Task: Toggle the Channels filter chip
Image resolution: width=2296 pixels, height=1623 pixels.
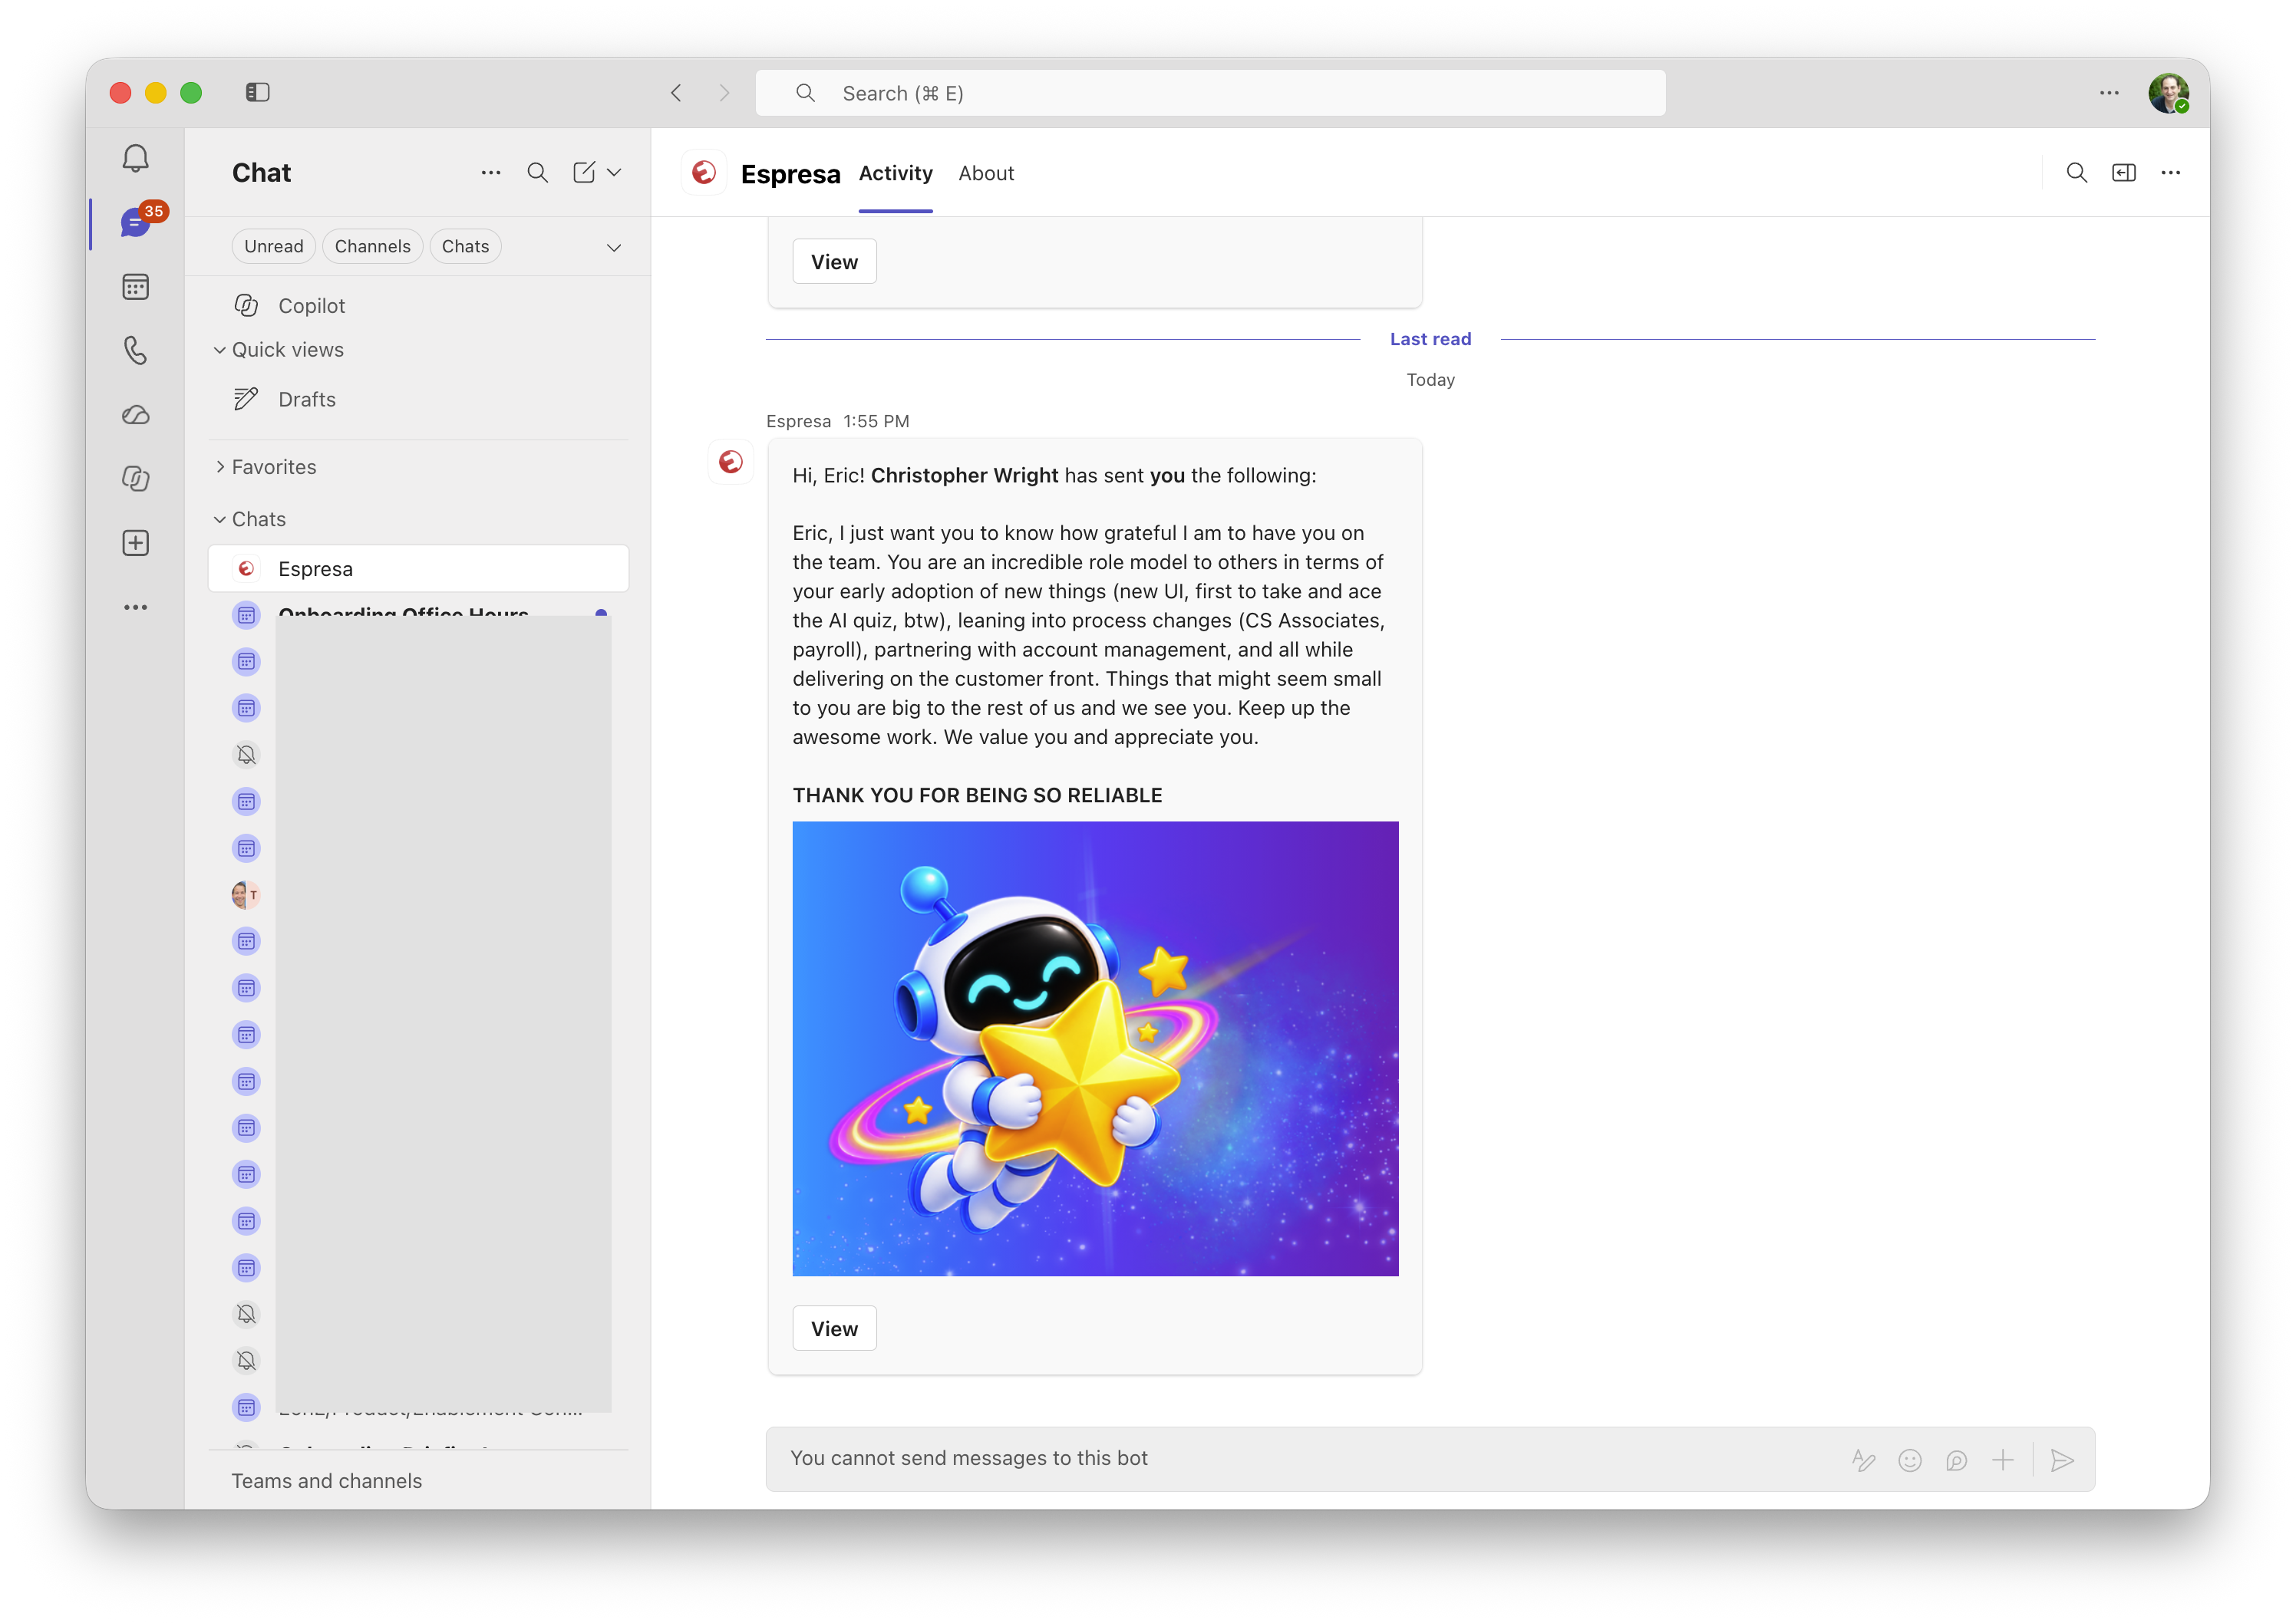Action: point(373,247)
